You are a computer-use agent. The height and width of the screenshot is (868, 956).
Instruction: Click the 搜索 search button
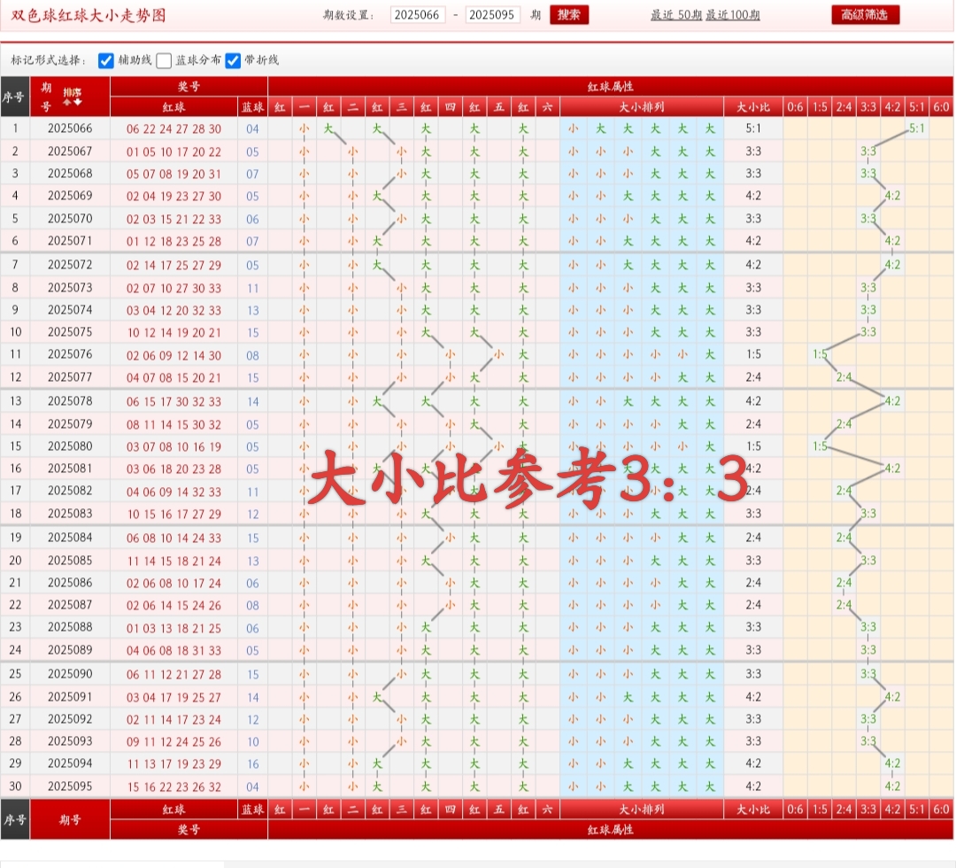point(569,15)
